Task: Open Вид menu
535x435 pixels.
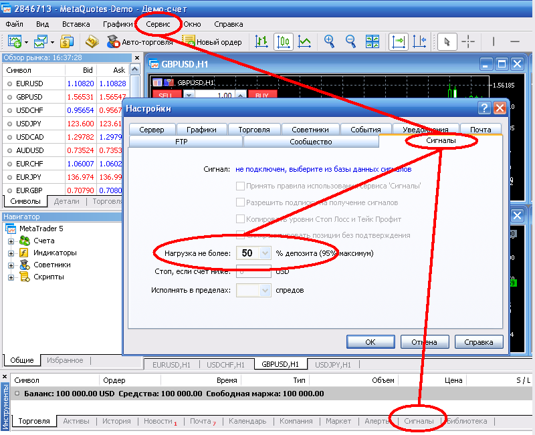Action: click(x=42, y=24)
